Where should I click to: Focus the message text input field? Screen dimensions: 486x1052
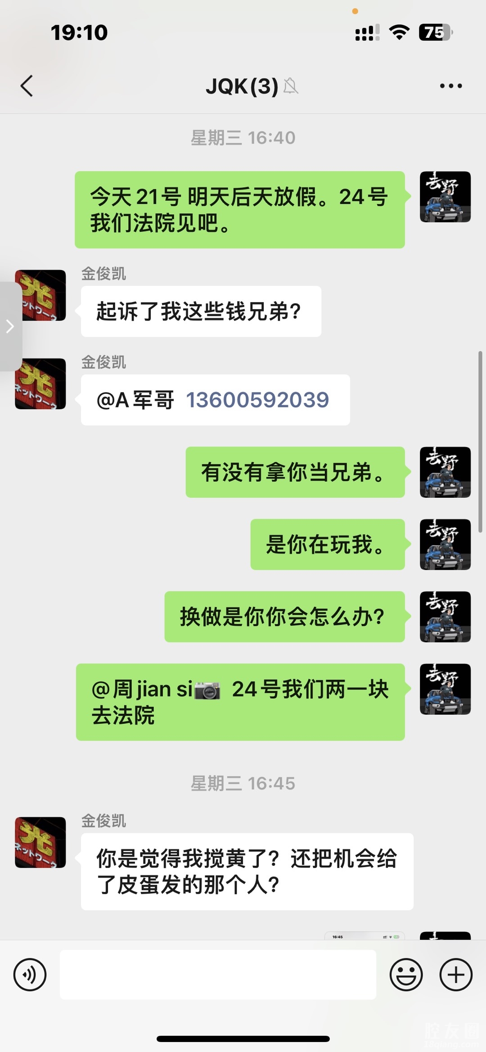(x=218, y=975)
